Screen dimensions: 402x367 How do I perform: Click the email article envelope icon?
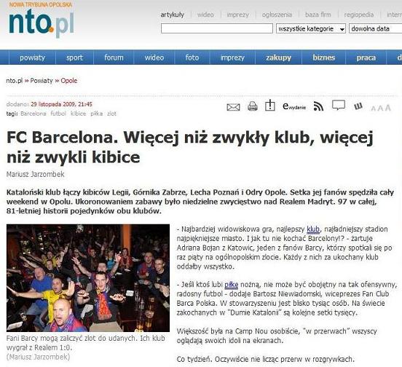click(233, 107)
